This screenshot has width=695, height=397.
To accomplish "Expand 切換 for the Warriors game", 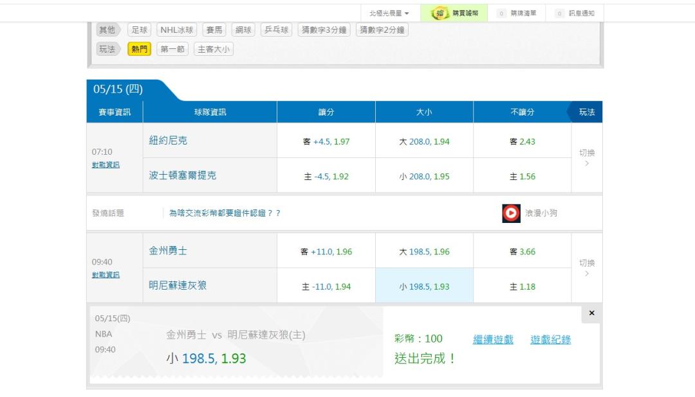I will [587, 268].
